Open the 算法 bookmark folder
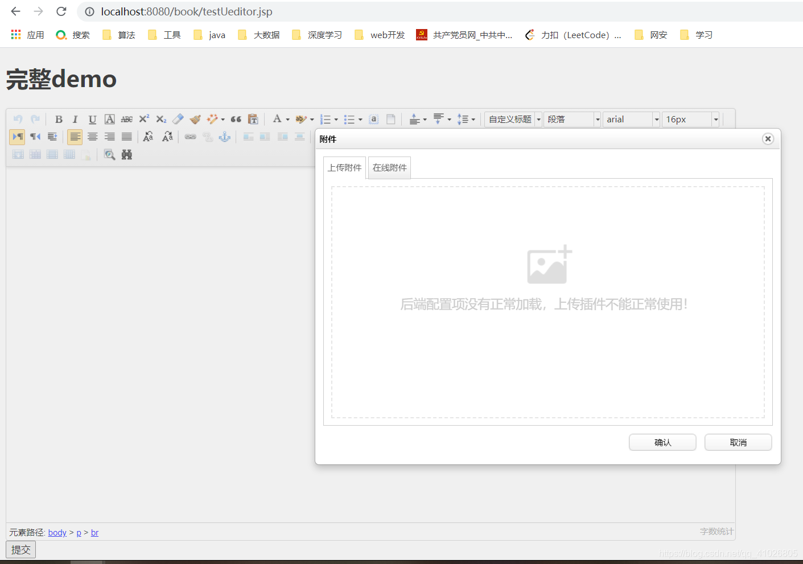The height and width of the screenshot is (564, 803). point(119,35)
